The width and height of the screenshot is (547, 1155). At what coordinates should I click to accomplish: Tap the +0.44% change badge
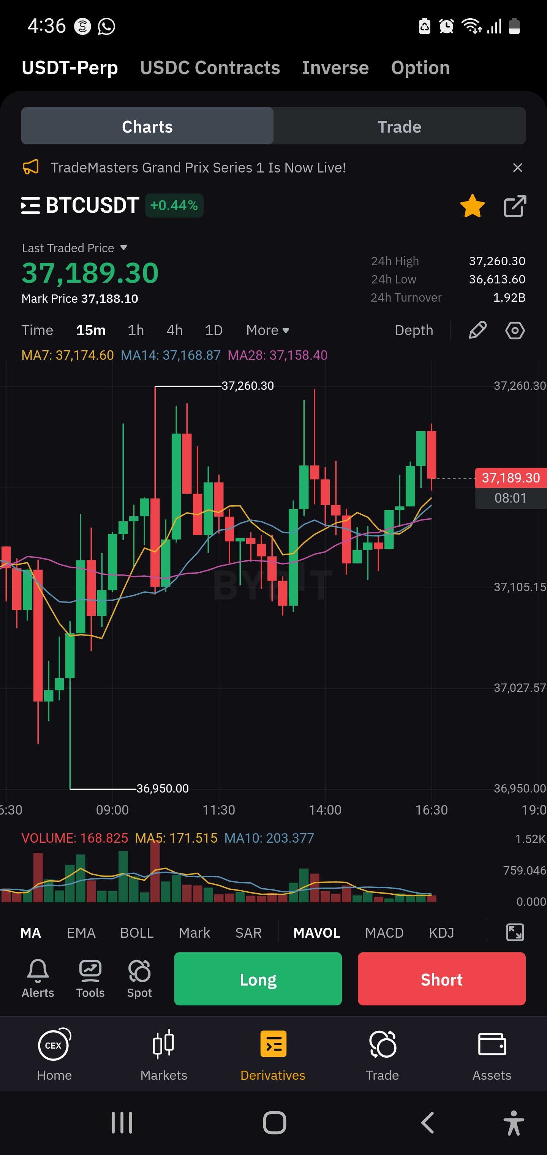[x=174, y=205]
